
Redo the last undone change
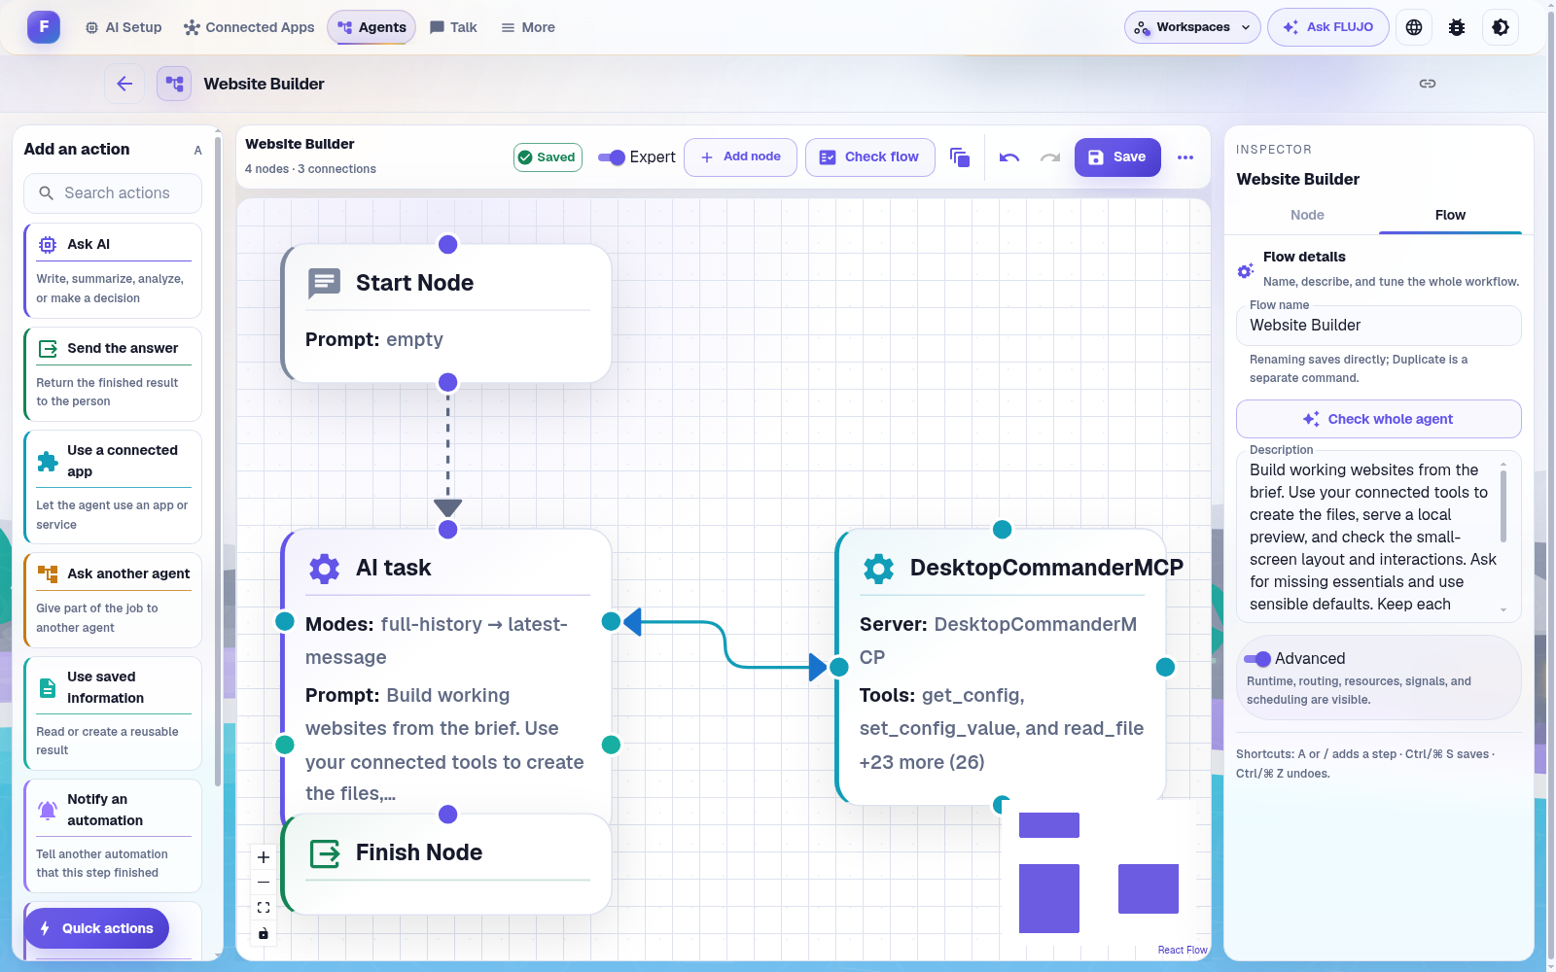tap(1050, 157)
